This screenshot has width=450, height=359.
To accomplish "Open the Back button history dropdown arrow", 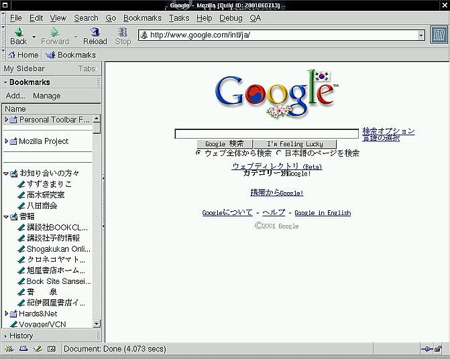I will pyautogui.click(x=34, y=37).
